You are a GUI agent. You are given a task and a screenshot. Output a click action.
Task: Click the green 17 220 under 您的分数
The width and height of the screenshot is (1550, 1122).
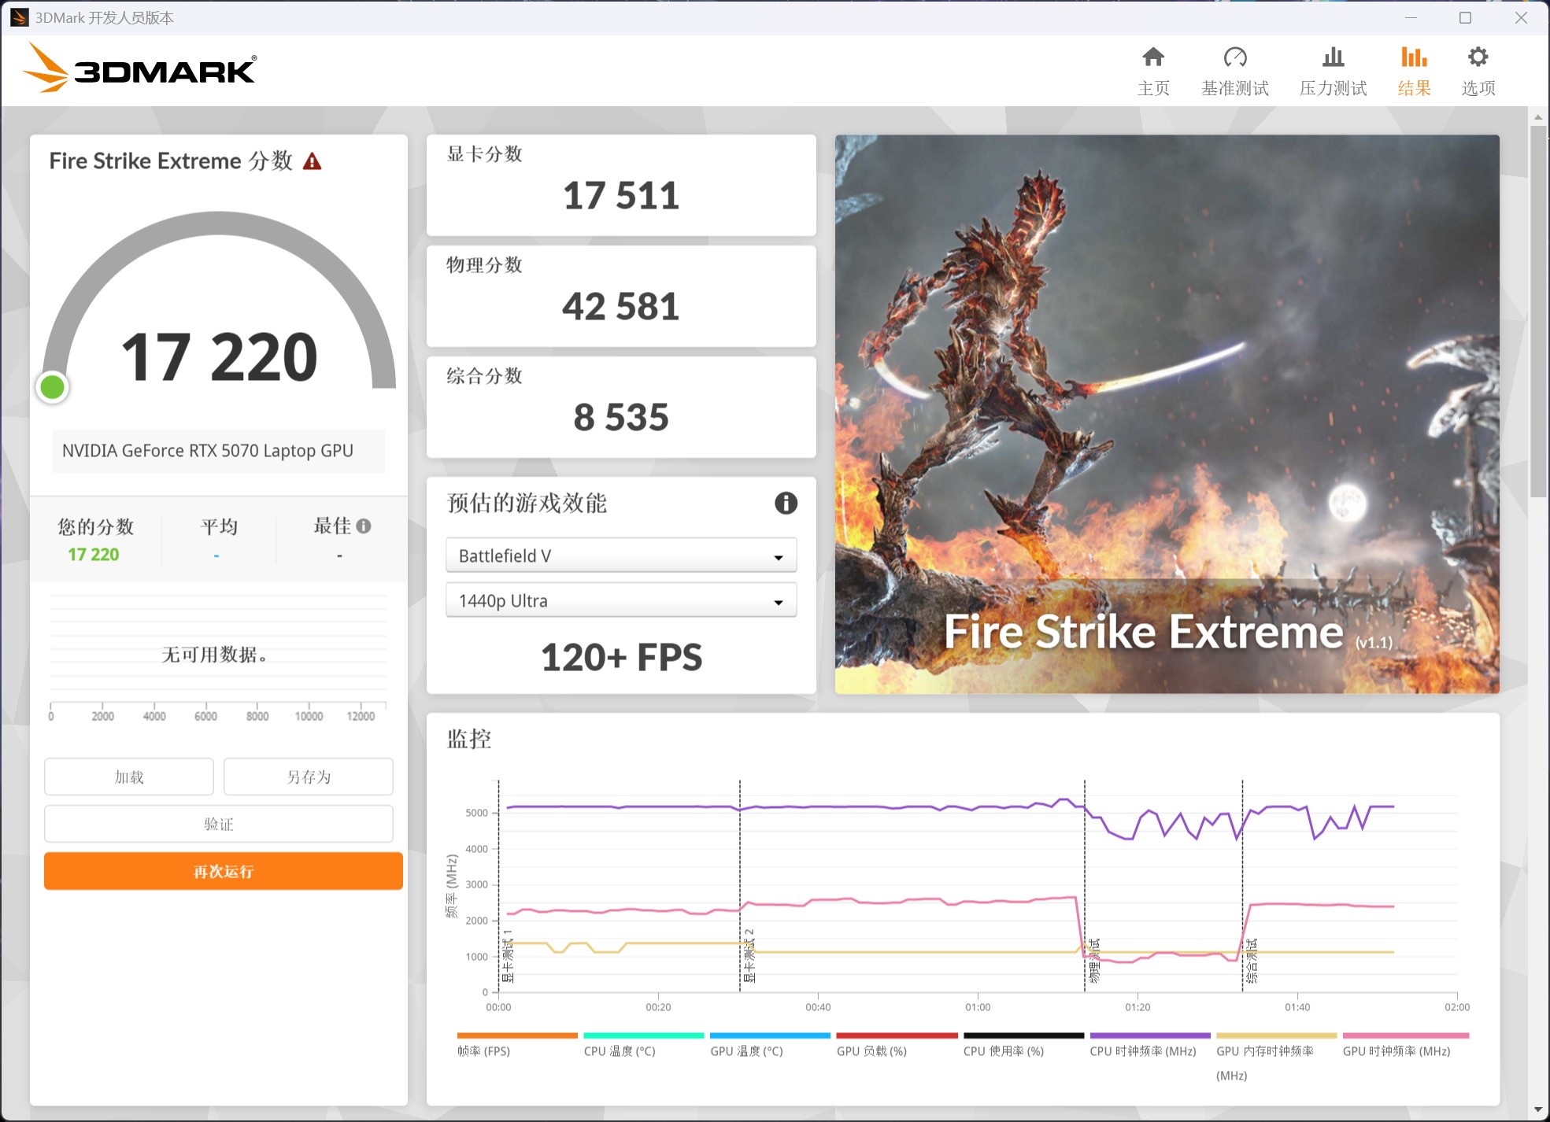point(94,555)
